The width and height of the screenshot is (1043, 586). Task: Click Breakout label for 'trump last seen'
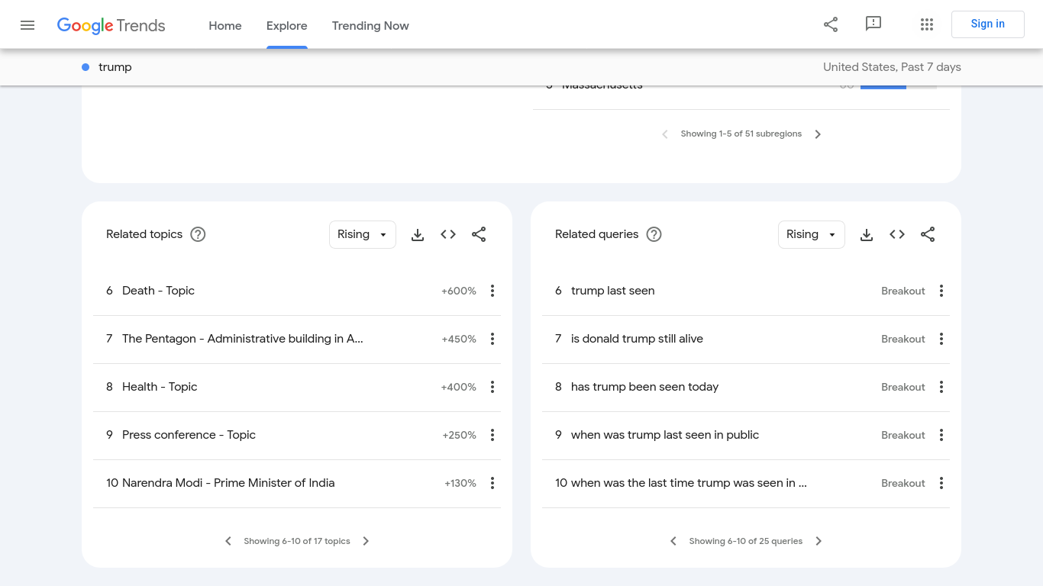(903, 291)
